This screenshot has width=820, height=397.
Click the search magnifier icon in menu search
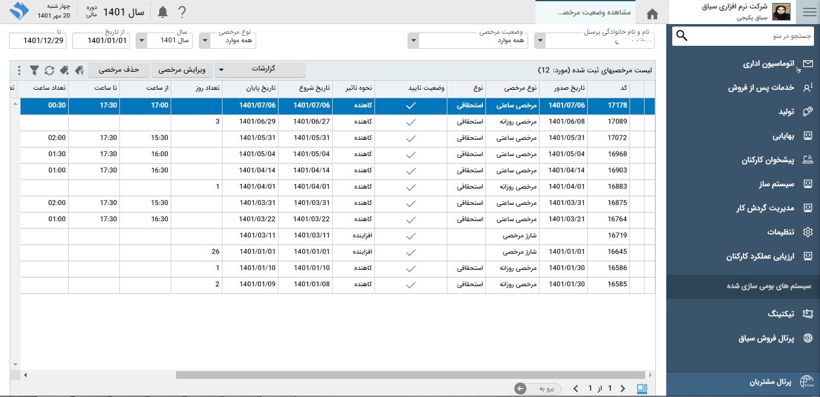pyautogui.click(x=682, y=36)
